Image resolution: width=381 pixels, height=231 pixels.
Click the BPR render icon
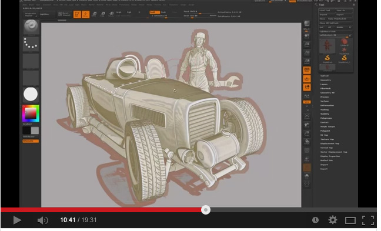click(x=307, y=24)
